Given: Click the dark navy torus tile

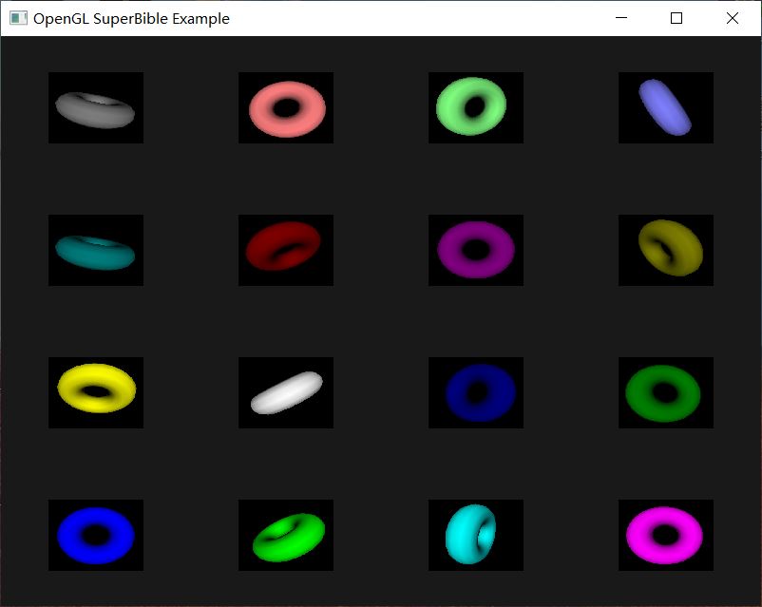Looking at the screenshot, I should [x=476, y=392].
